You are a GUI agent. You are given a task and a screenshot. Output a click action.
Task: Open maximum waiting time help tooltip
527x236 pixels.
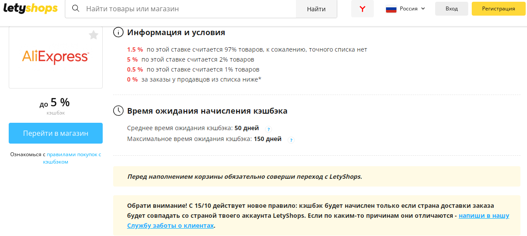click(x=291, y=140)
